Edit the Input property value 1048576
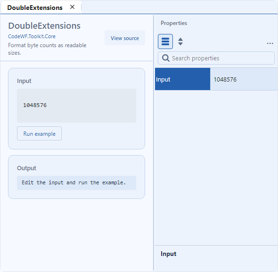The height and width of the screenshot is (272, 278). (244, 79)
